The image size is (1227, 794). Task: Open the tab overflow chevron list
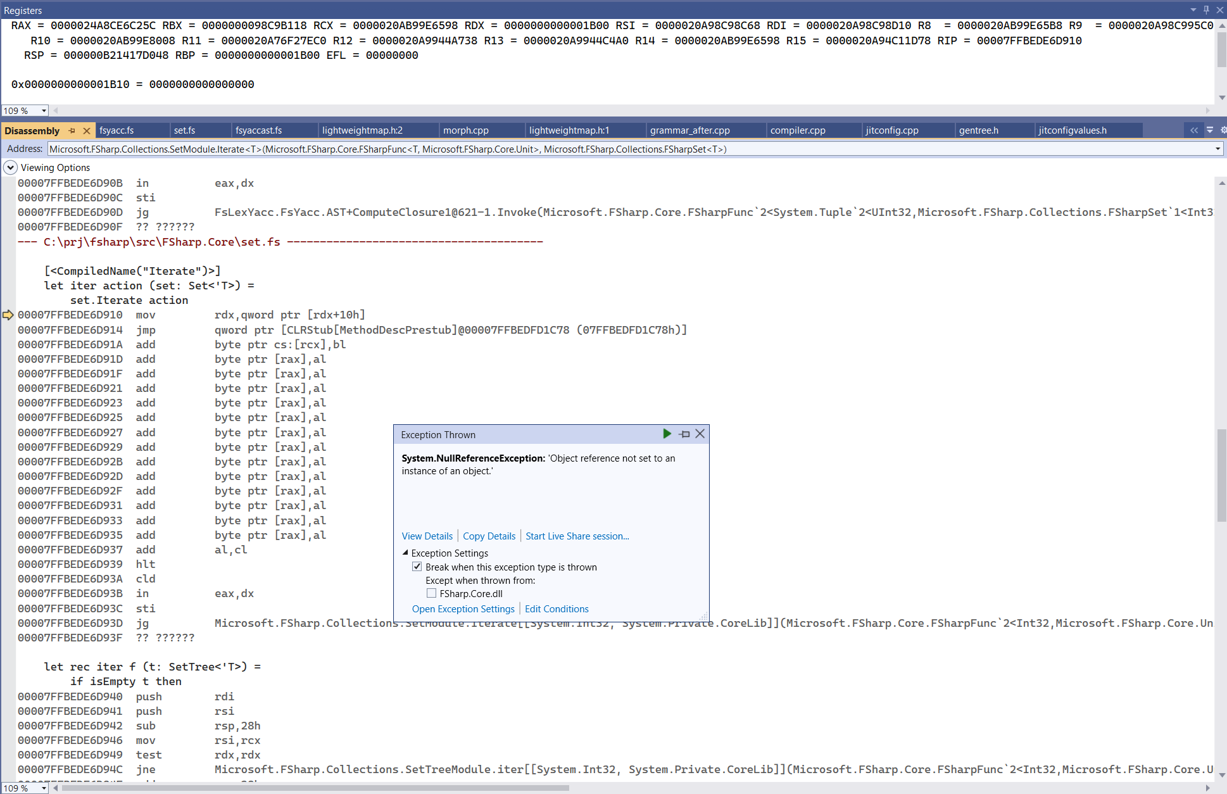coord(1193,130)
